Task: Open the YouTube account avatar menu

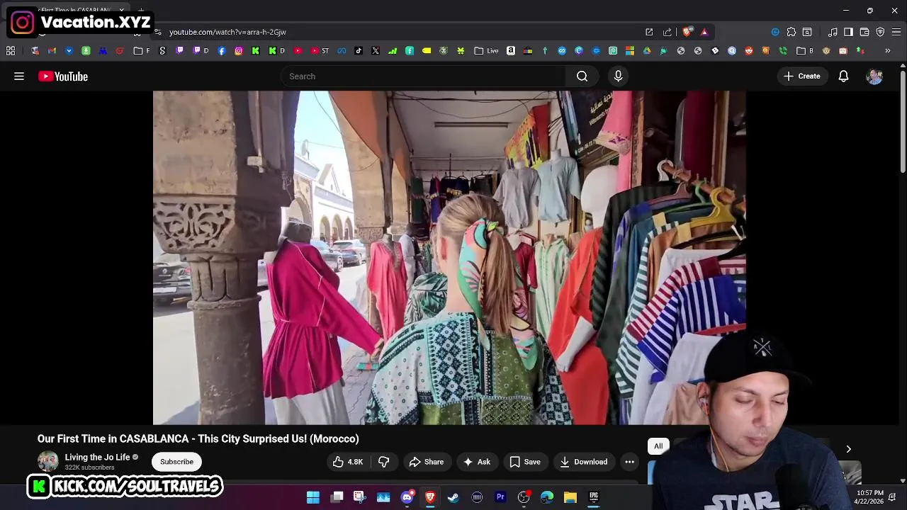Action: click(874, 76)
